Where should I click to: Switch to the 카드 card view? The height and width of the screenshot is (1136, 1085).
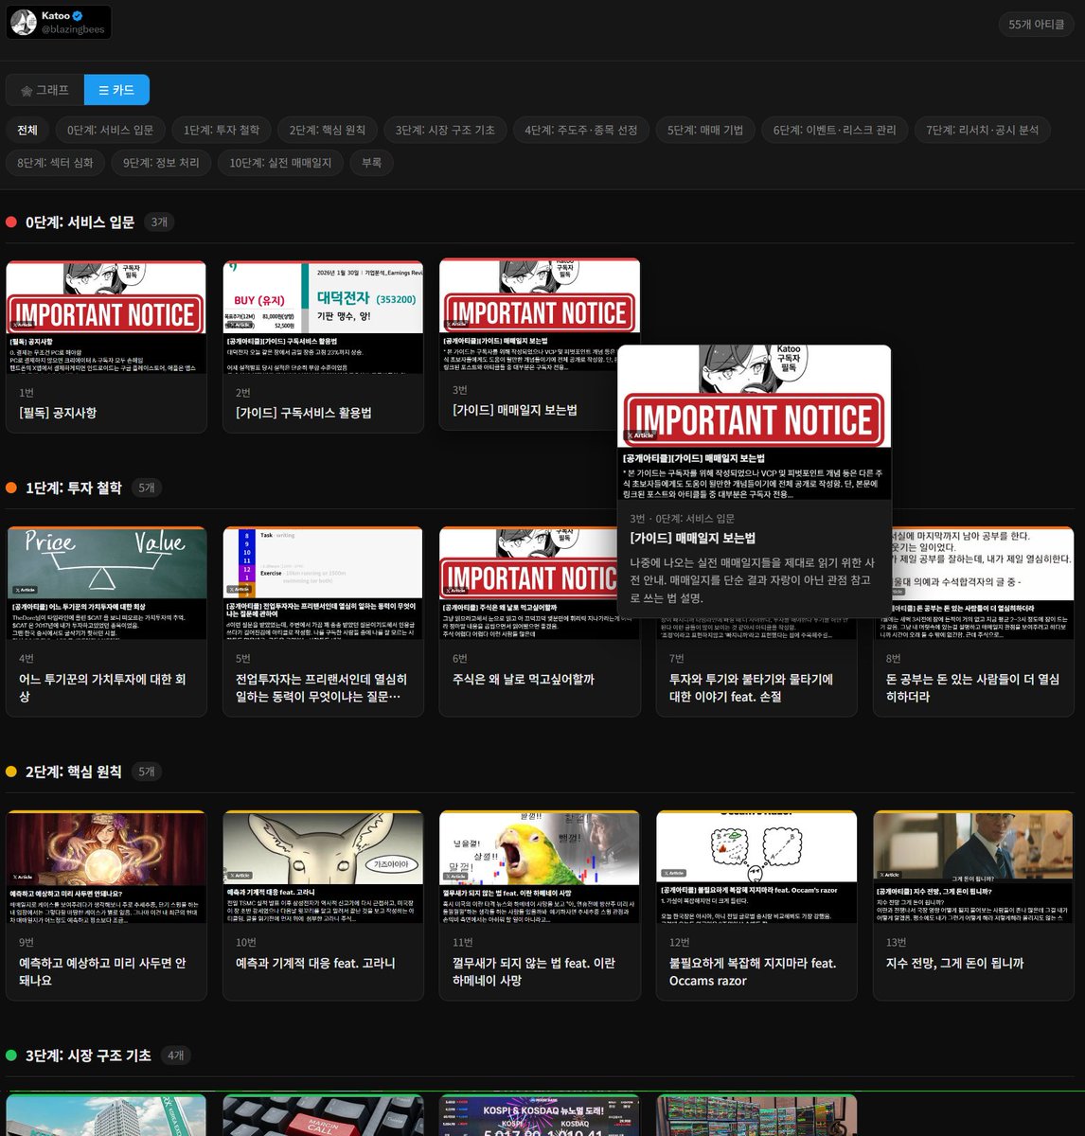pyautogui.click(x=116, y=90)
